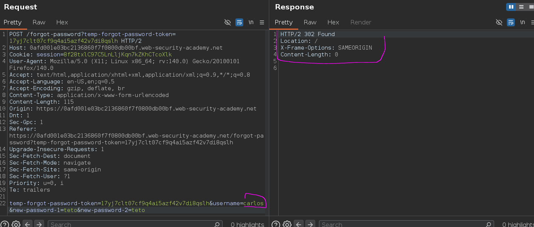Click 'Content-Length: 0' response header
The image size is (534, 227).
tap(309, 54)
